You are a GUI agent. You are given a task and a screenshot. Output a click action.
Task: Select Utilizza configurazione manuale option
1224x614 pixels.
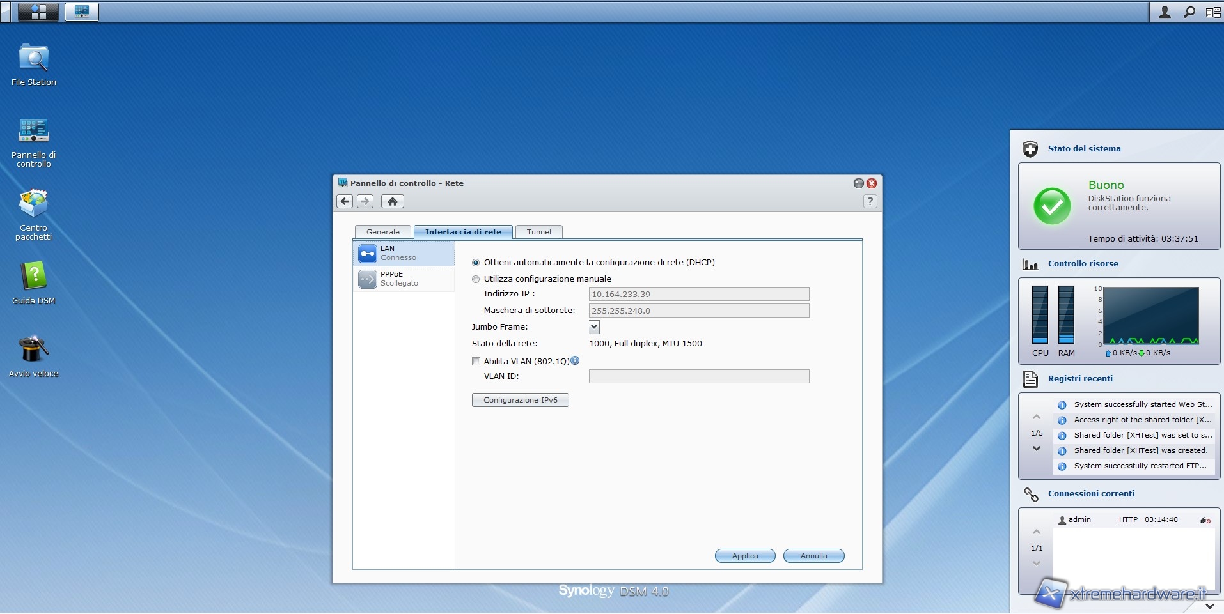[476, 279]
